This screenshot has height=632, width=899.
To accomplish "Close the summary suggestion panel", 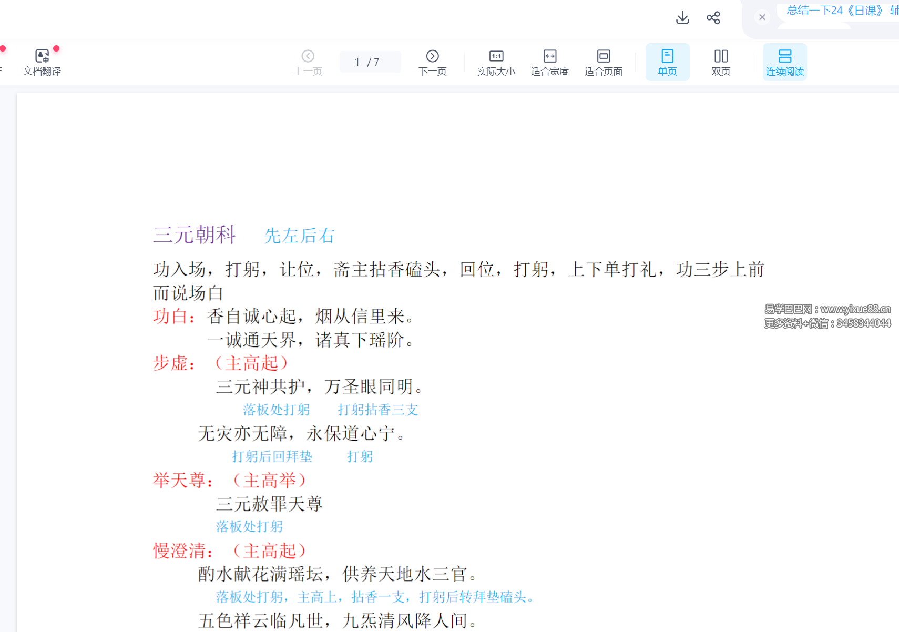I will click(x=762, y=17).
